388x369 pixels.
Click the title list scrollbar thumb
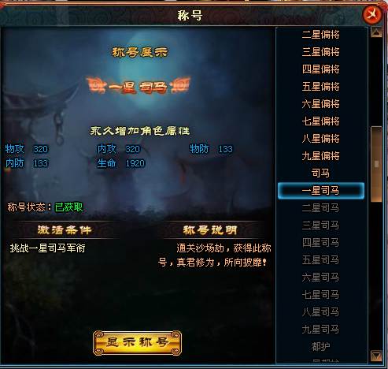point(376,164)
